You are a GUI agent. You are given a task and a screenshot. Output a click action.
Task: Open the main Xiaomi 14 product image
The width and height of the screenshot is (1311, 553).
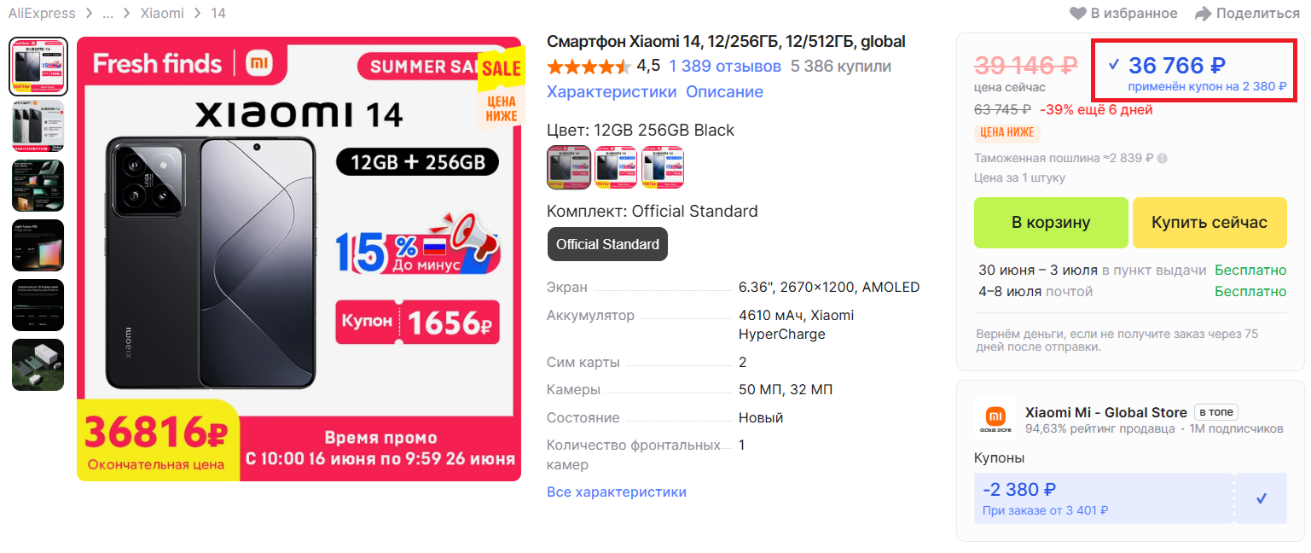(x=299, y=259)
